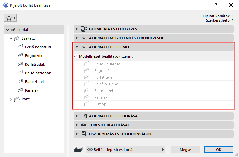Click Korlátrudak in symbol list
This screenshot has width=239, height=157.
click(104, 77)
